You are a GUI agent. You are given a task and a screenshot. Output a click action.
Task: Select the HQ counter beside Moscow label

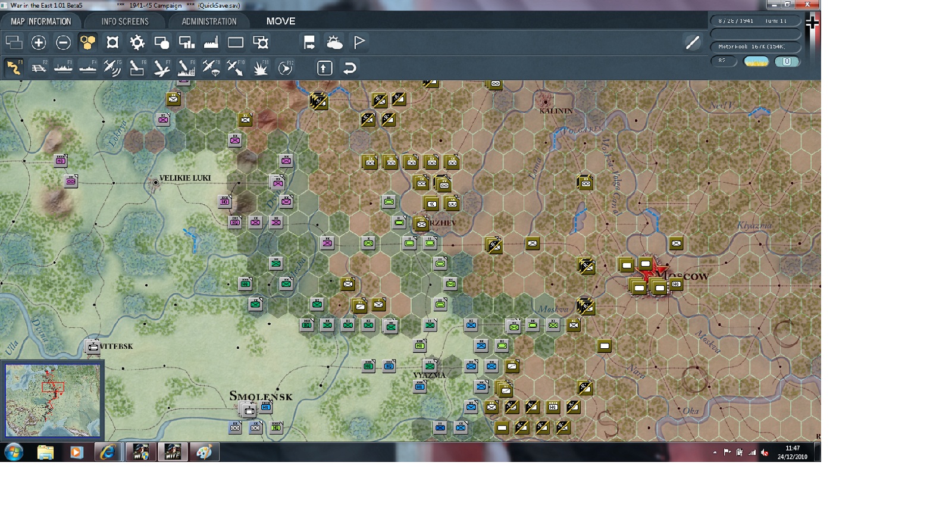pyautogui.click(x=676, y=285)
